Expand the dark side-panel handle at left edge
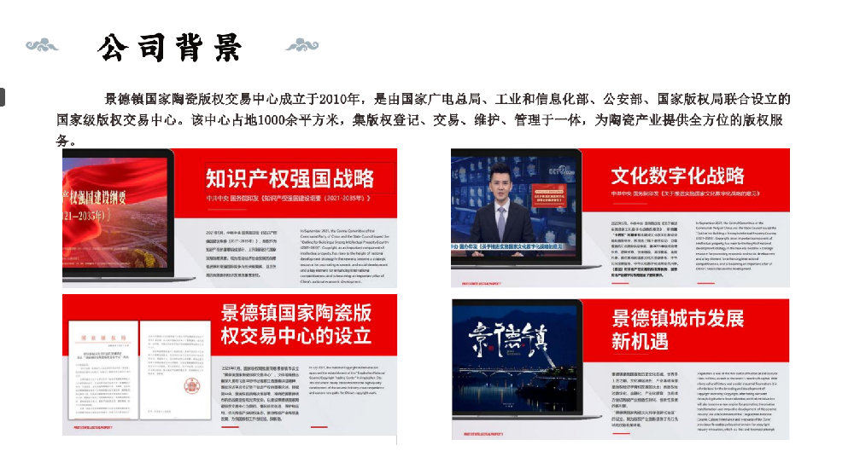 pos(3,96)
